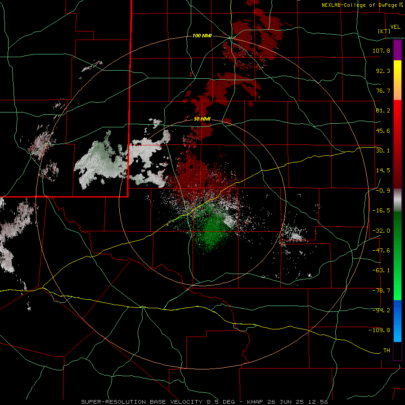The image size is (405, 405).
Task: Click the -47.6 velocity scale value
Action: [x=381, y=251]
